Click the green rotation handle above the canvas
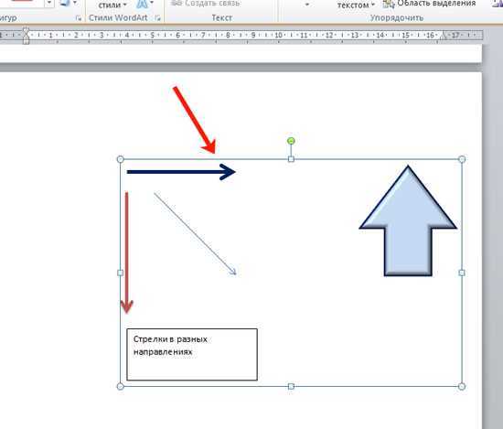The image size is (503, 429). pos(291,141)
